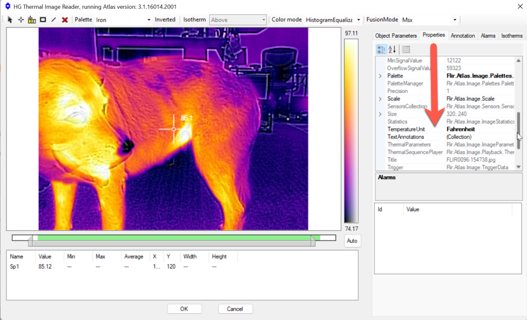
Task: Select the spot meter crosshair tool
Action: [x=20, y=20]
